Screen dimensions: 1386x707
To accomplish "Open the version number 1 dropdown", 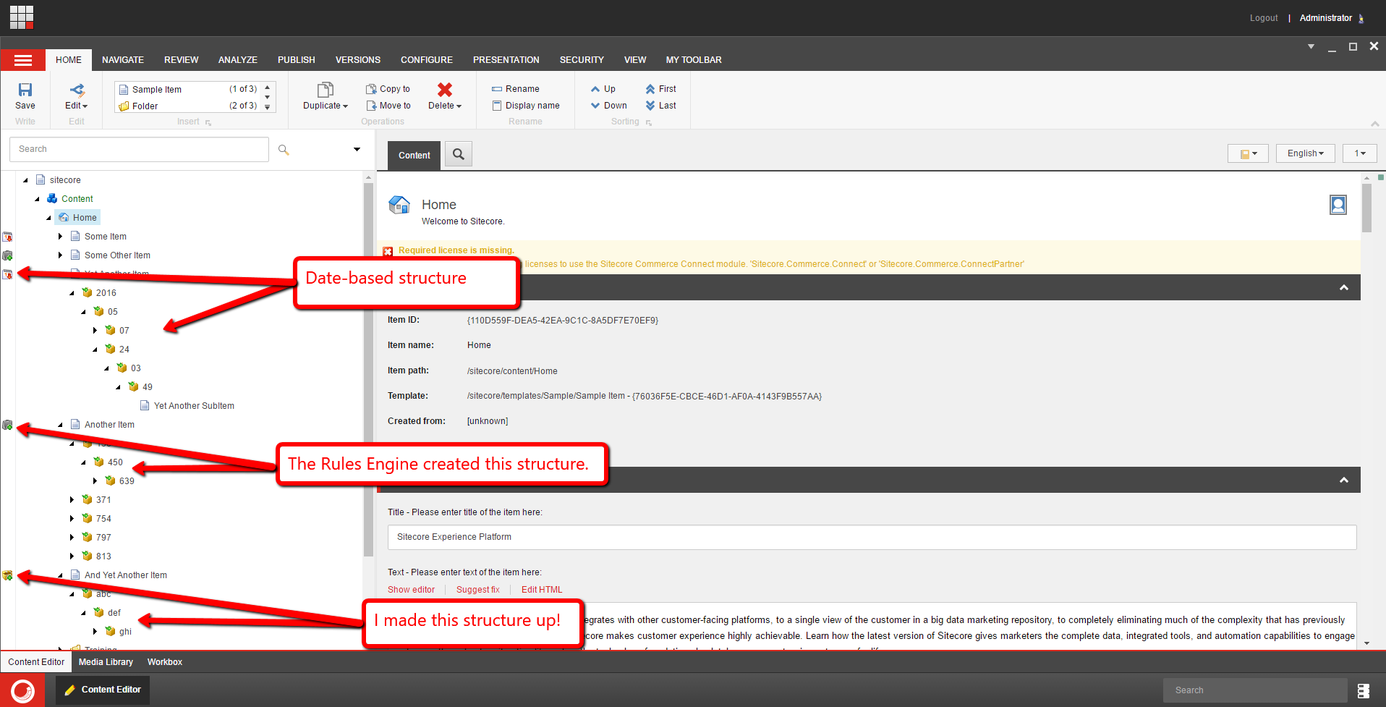I will [1359, 153].
